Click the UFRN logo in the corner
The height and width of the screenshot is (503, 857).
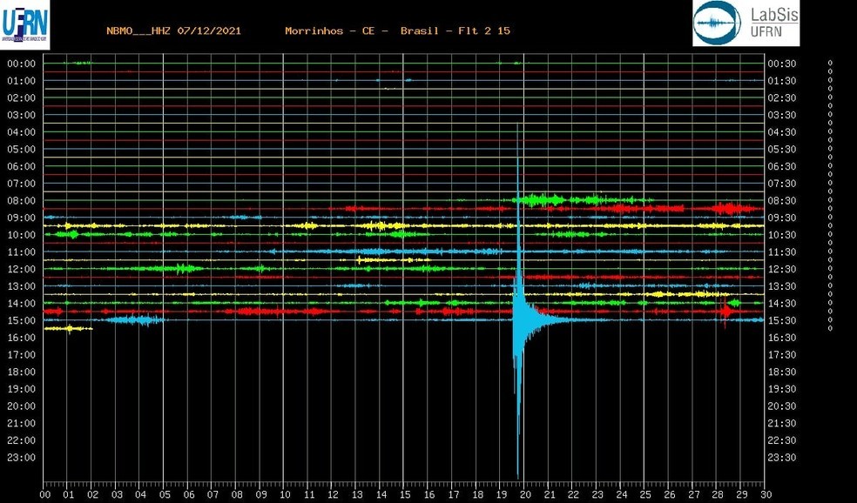pyautogui.click(x=24, y=24)
